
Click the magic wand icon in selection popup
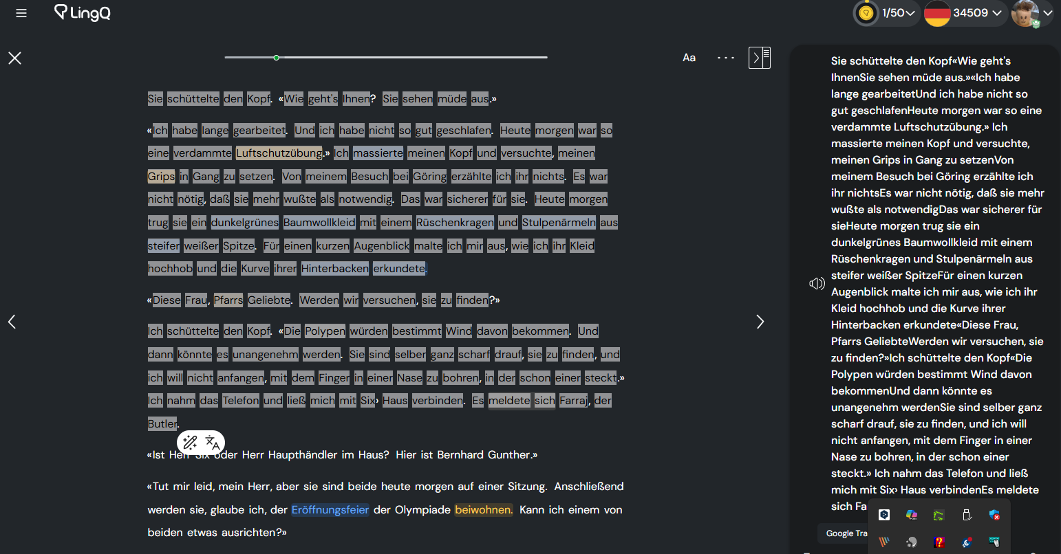[x=190, y=443]
